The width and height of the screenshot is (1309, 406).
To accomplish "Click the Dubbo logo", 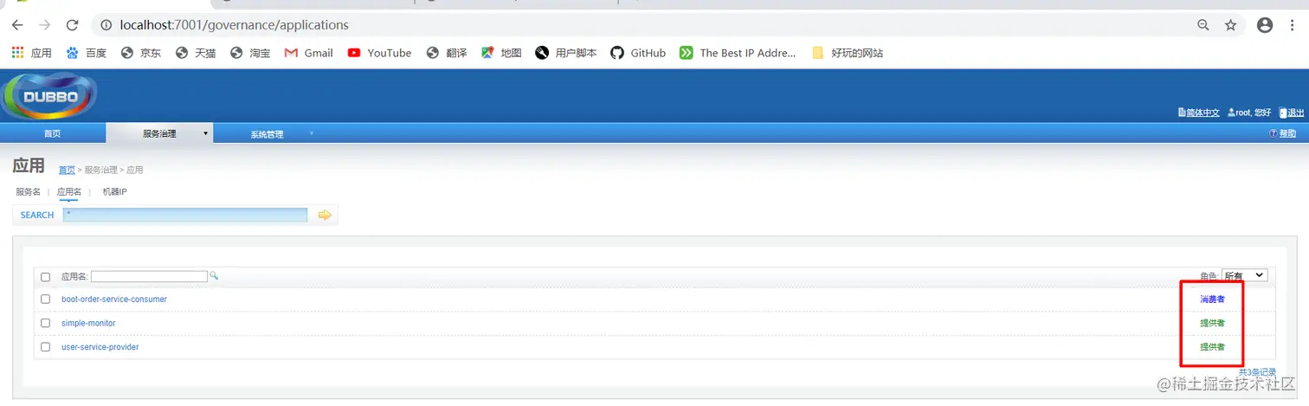I will point(49,96).
